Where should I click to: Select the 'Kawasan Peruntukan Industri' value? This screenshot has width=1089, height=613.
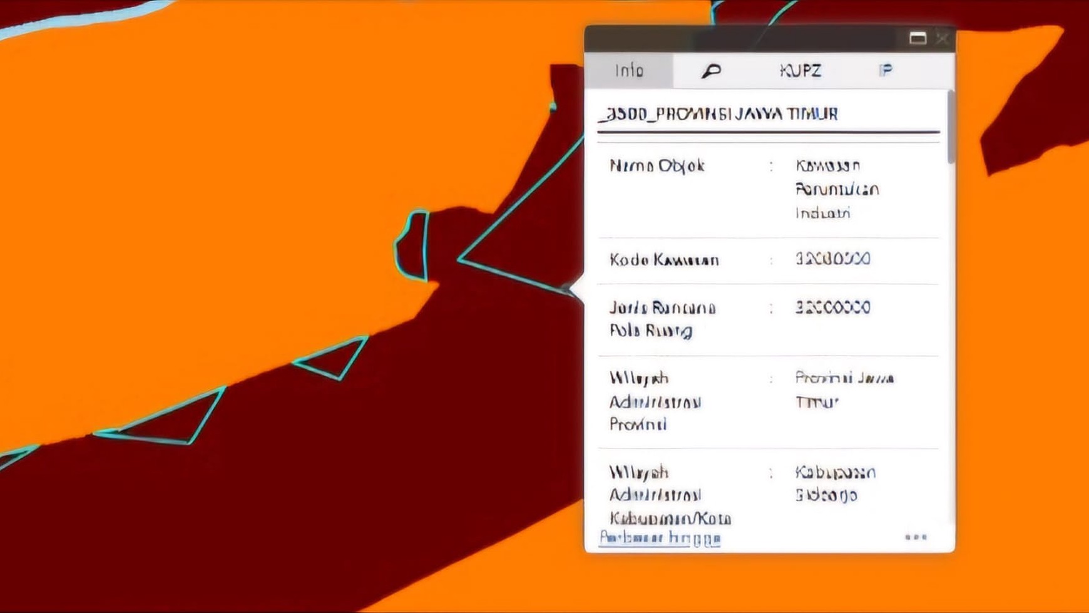click(x=837, y=189)
